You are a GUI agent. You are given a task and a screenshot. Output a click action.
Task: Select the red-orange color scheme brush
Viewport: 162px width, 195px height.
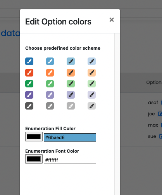click(x=29, y=73)
